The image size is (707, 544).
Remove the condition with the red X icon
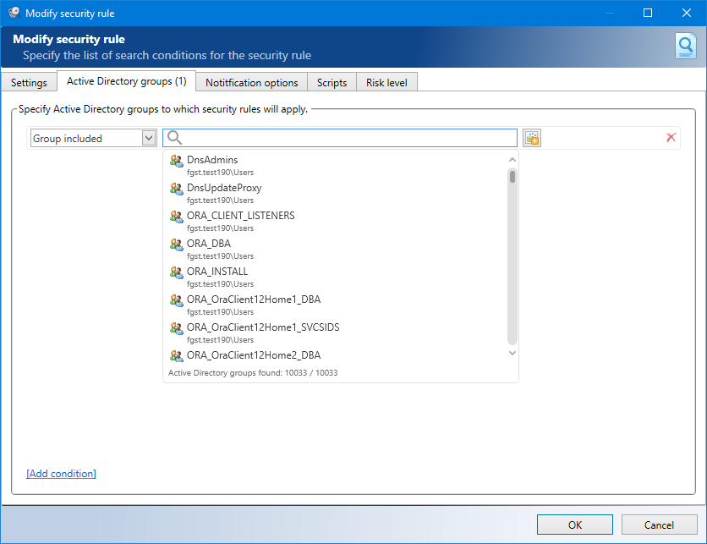(x=671, y=138)
